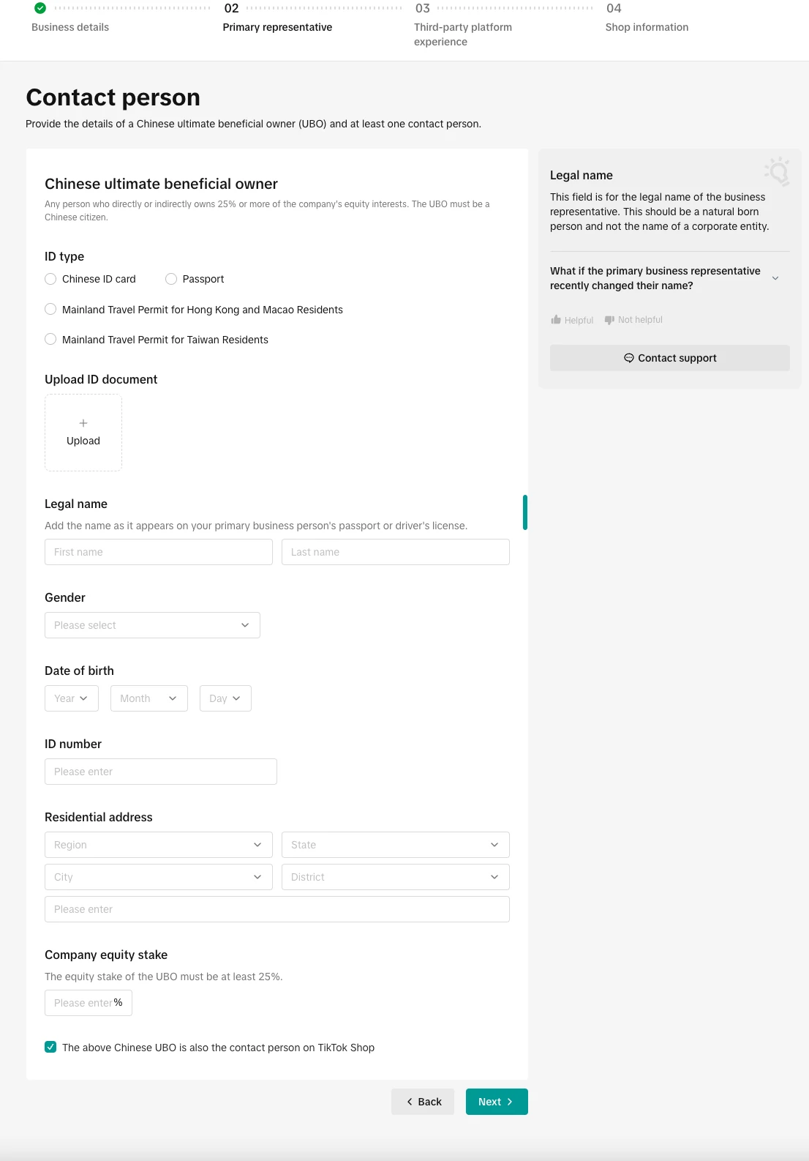The image size is (809, 1161).
Task: Click the Next button
Action: [x=497, y=1102]
